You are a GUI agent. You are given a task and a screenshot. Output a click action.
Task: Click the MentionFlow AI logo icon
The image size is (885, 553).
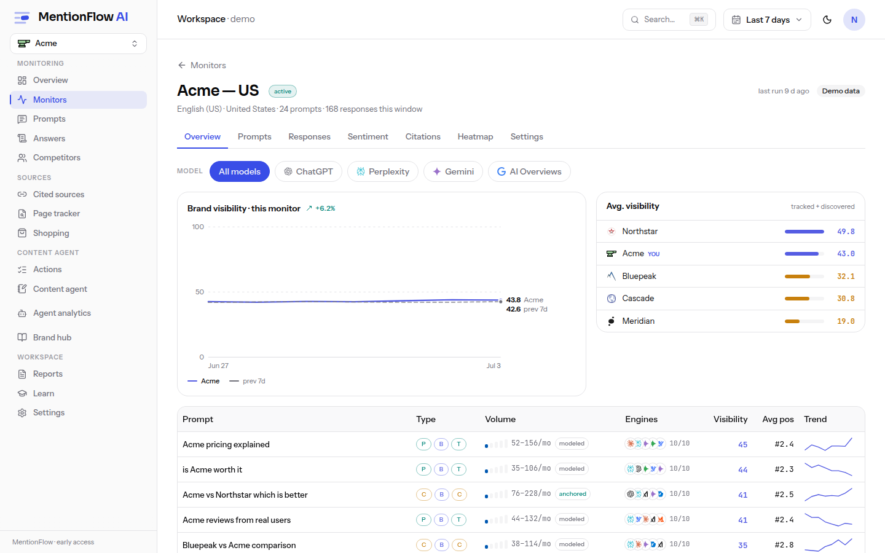coord(22,17)
